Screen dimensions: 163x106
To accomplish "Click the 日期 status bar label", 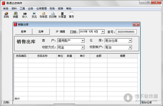I will click(7, 102).
